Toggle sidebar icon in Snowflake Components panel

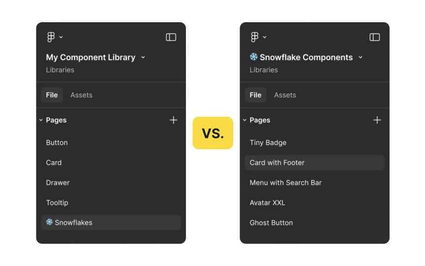pos(375,37)
